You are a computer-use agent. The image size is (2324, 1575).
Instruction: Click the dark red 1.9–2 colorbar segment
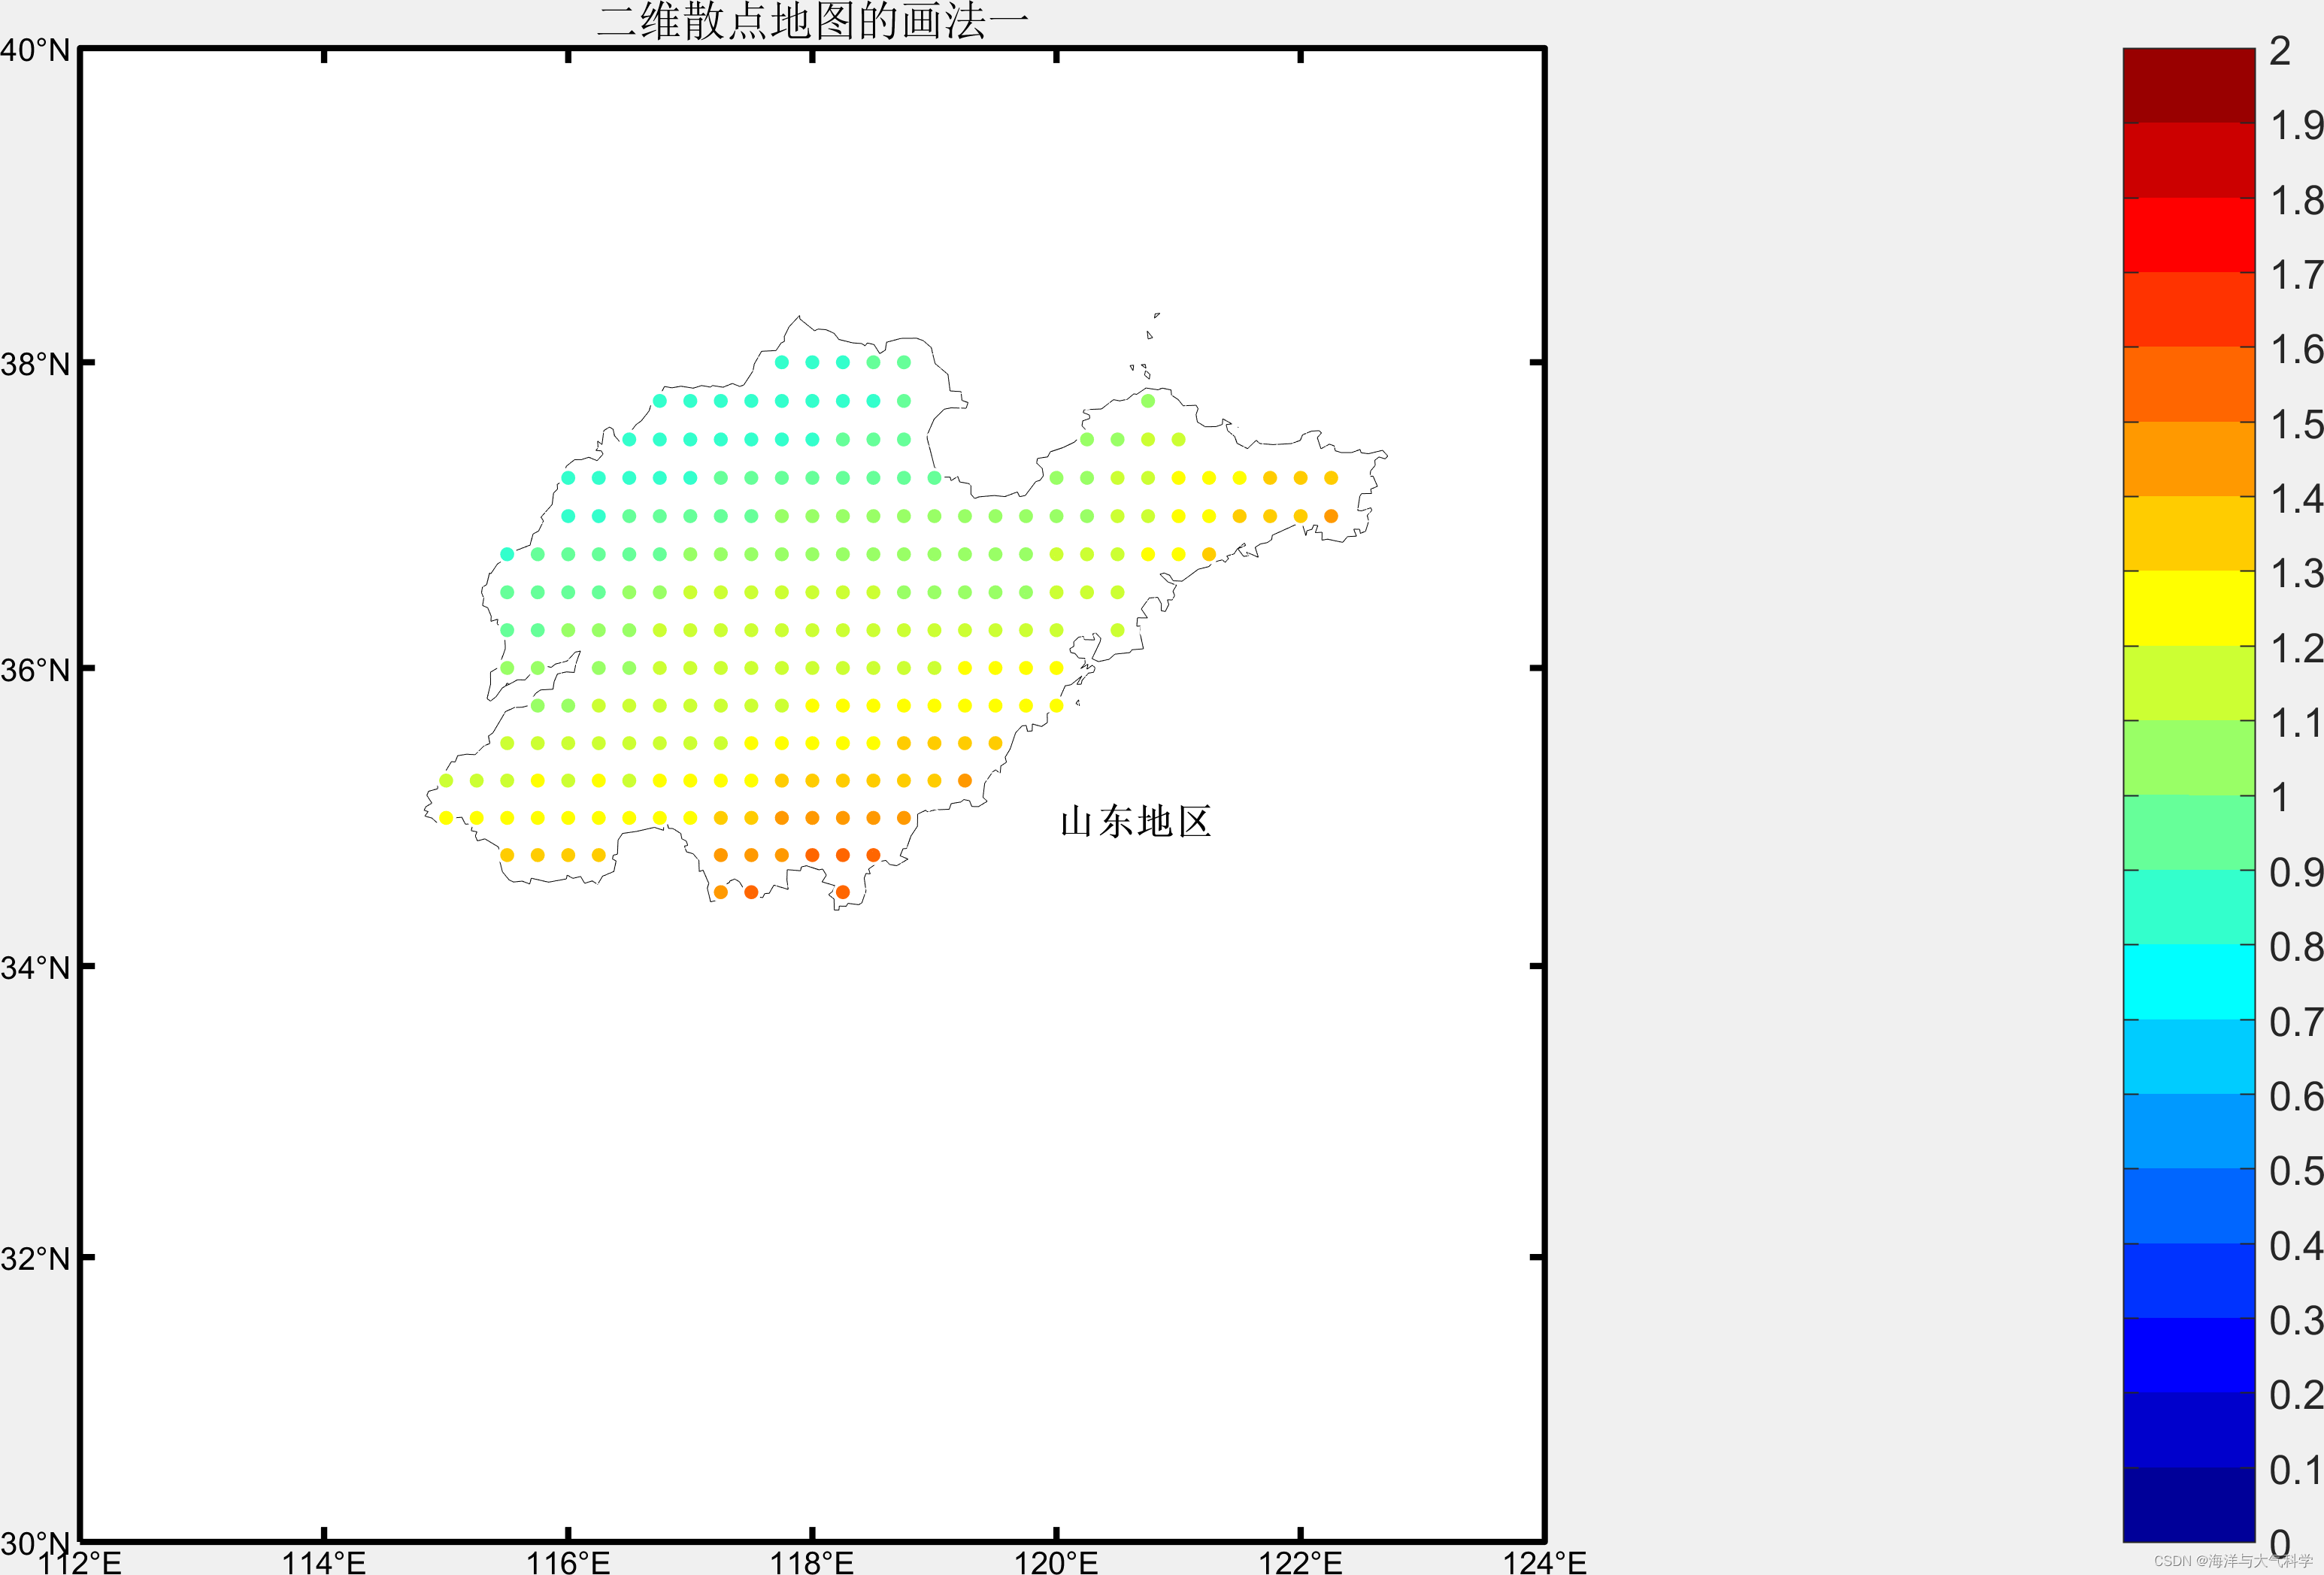pos(2189,85)
